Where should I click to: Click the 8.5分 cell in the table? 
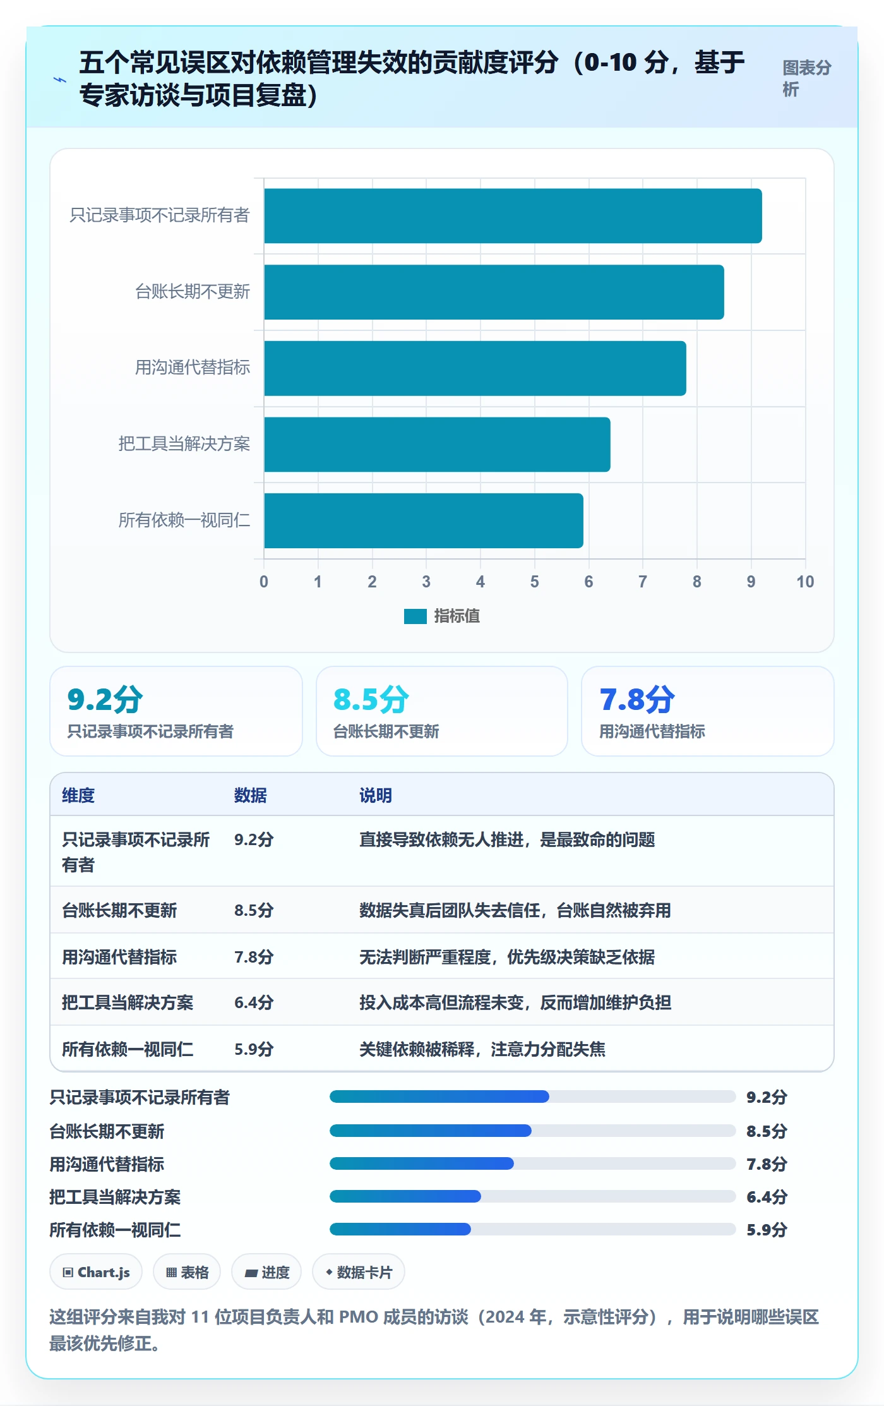pos(254,910)
